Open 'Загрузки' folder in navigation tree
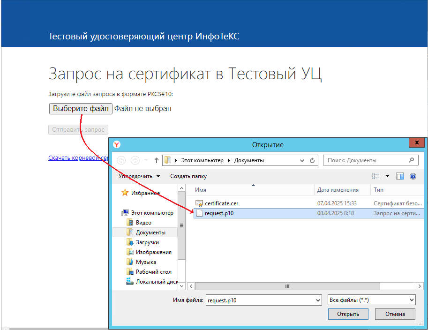This screenshot has height=330, width=428. click(x=147, y=242)
